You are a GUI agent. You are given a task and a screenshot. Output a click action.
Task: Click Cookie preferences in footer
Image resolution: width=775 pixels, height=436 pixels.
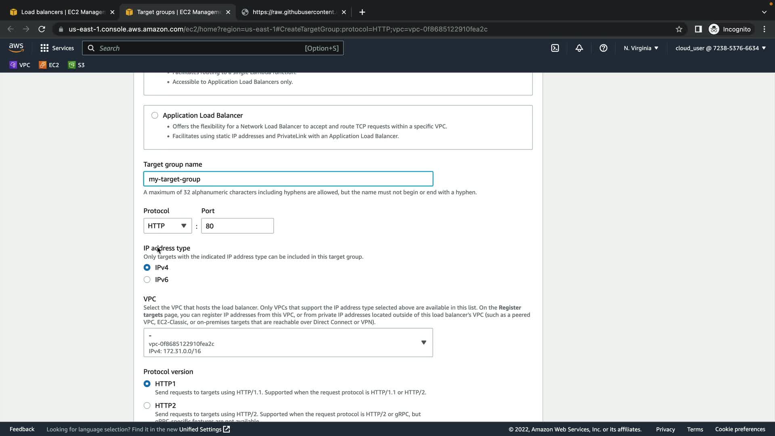pyautogui.click(x=740, y=430)
